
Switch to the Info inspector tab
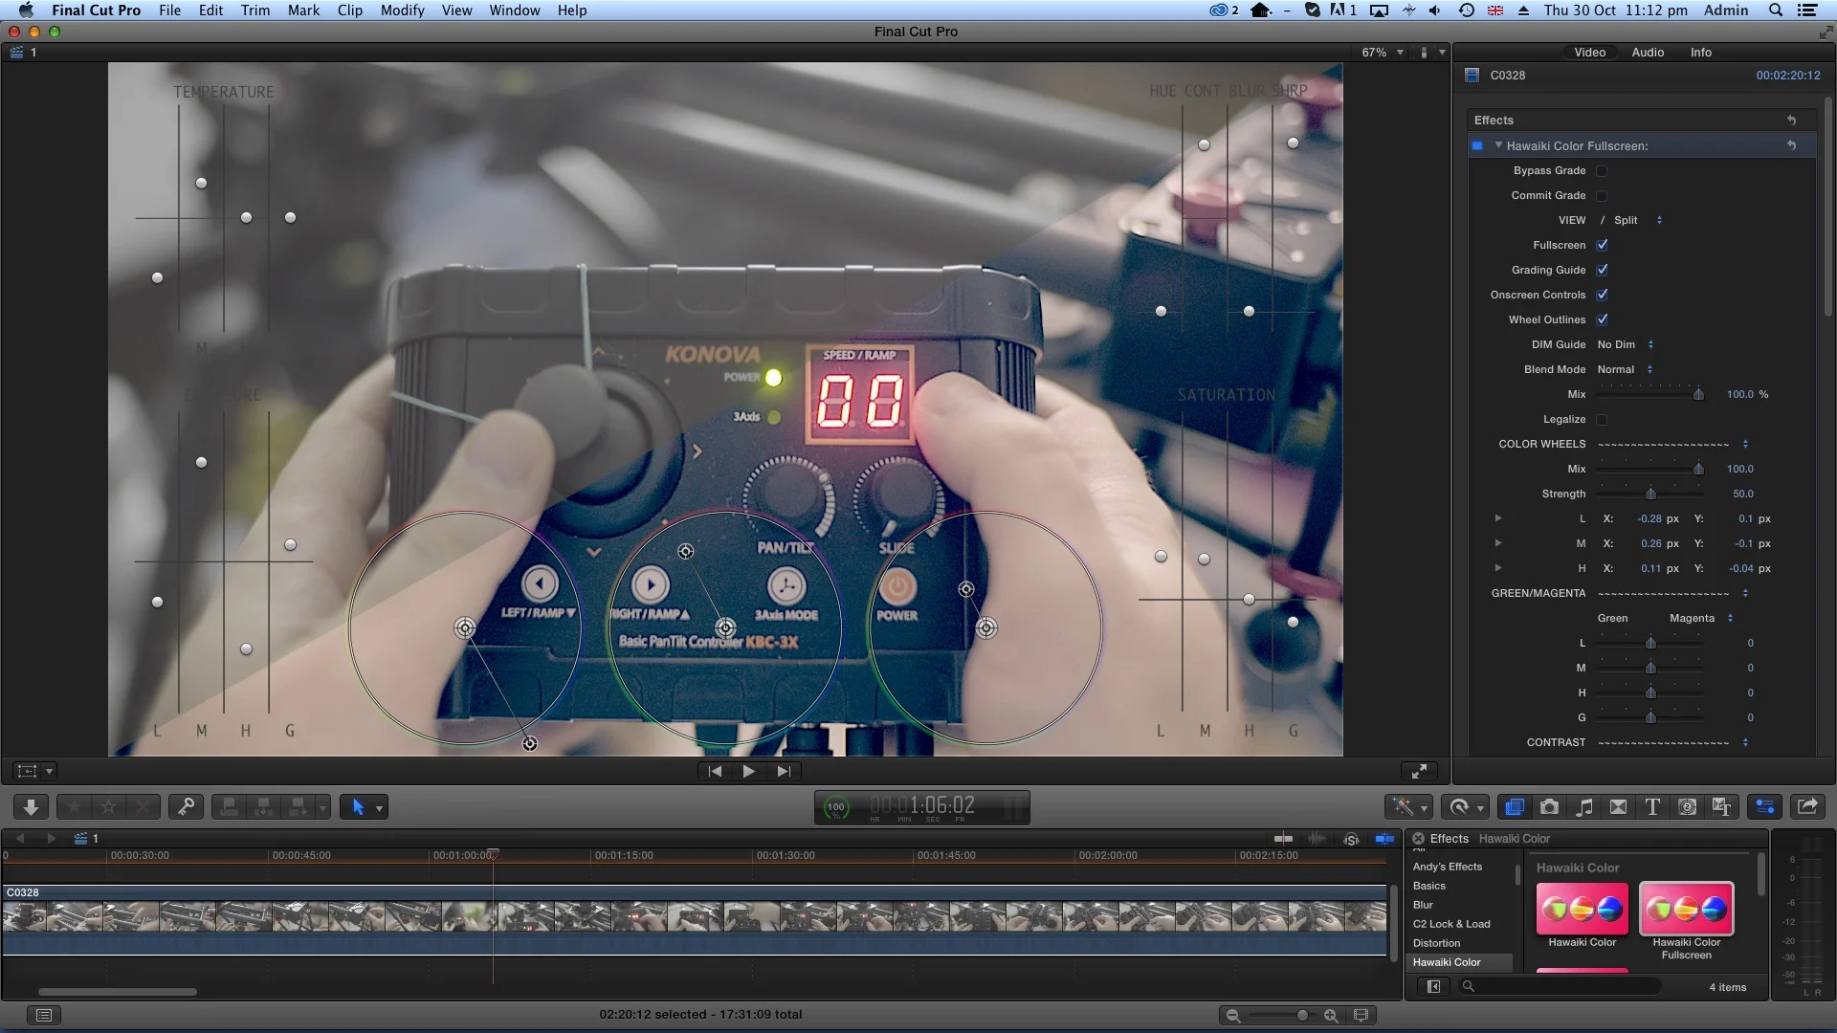coord(1700,53)
